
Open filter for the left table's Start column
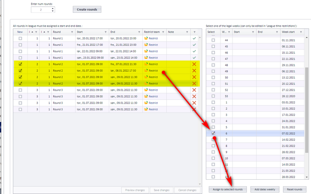(105, 32)
